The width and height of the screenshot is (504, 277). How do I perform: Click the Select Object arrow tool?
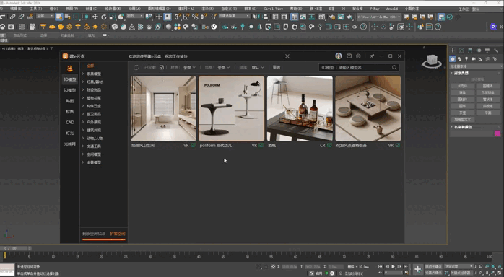pyautogui.click(x=59, y=17)
